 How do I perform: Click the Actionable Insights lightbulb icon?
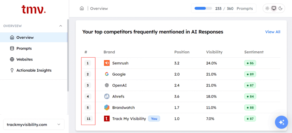(x=12, y=70)
